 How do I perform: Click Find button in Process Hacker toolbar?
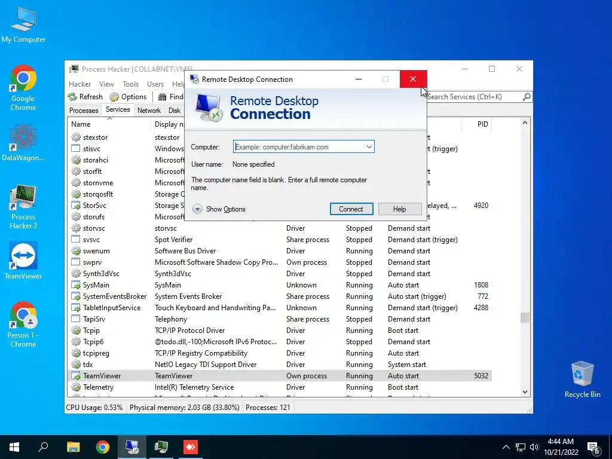click(171, 97)
